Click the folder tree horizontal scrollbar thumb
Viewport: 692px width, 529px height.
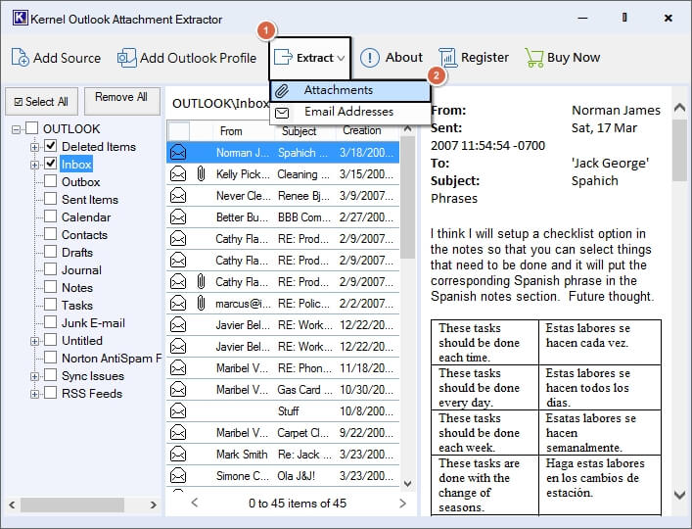(x=72, y=505)
